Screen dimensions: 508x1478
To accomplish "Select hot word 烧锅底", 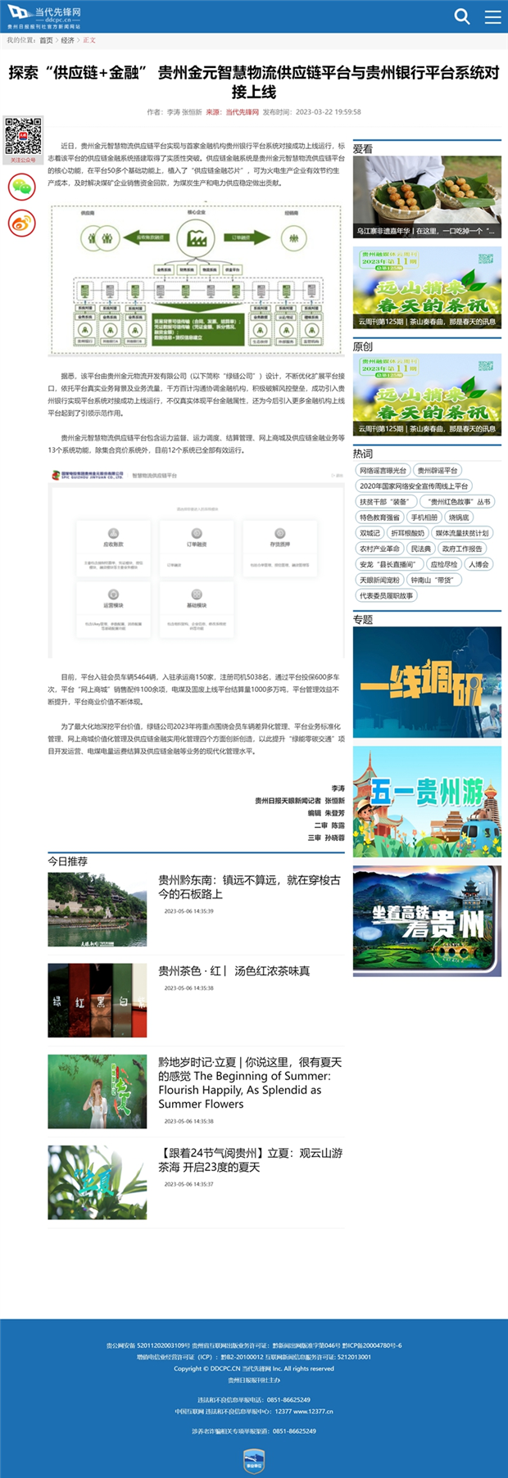I will pos(459,518).
